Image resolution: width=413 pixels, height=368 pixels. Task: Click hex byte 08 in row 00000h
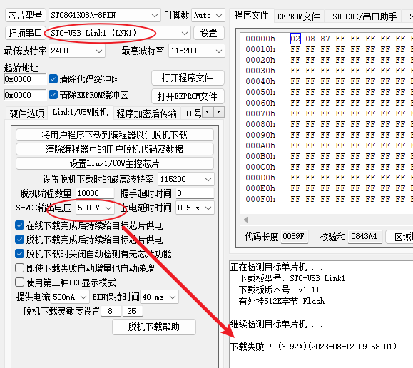(x=310, y=39)
